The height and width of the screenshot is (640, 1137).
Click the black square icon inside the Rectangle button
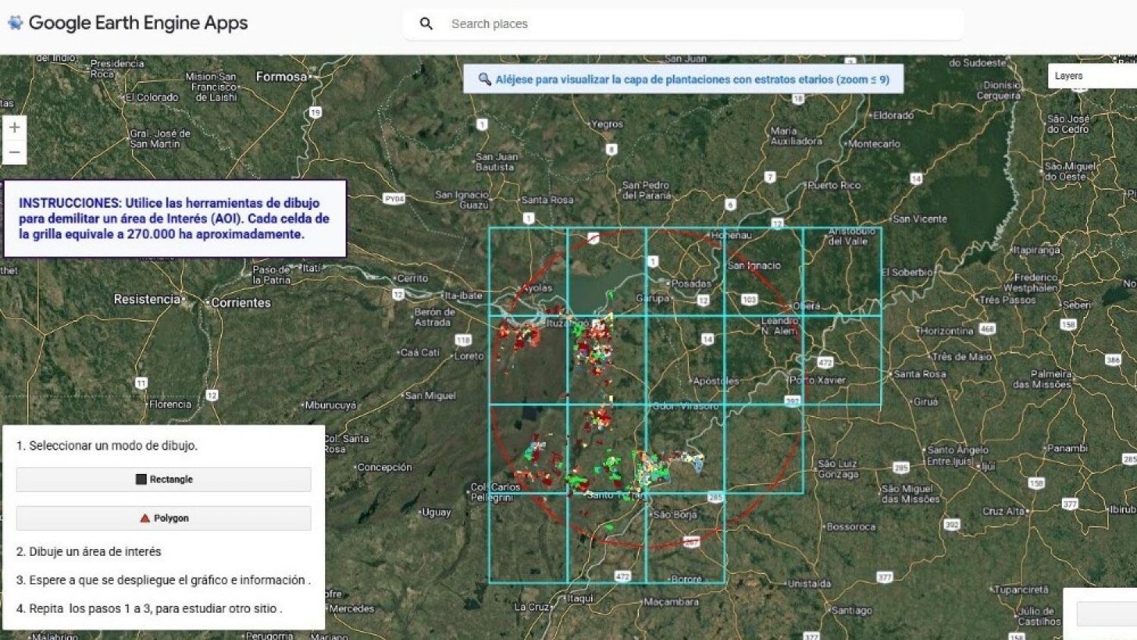140,479
